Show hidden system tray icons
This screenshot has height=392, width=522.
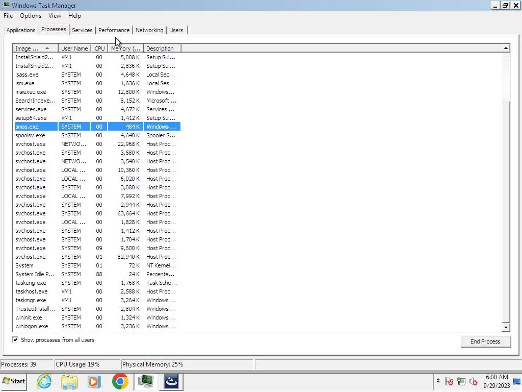pyautogui.click(x=438, y=381)
